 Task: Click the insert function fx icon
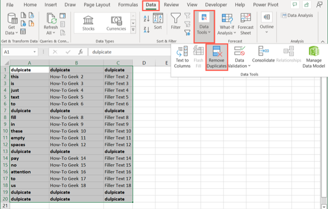[80, 52]
